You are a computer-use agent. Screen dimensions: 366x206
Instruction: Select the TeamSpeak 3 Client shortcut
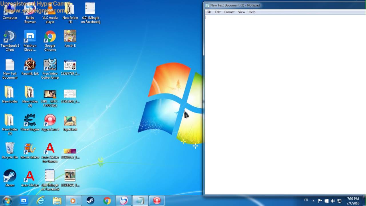[x=10, y=41]
